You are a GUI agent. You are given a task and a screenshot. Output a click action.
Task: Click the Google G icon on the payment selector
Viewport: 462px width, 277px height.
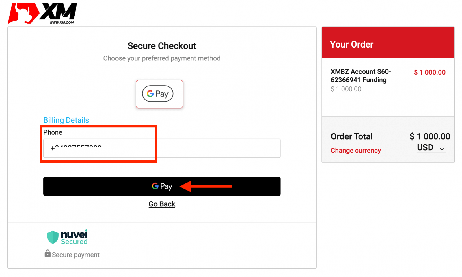tap(150, 94)
